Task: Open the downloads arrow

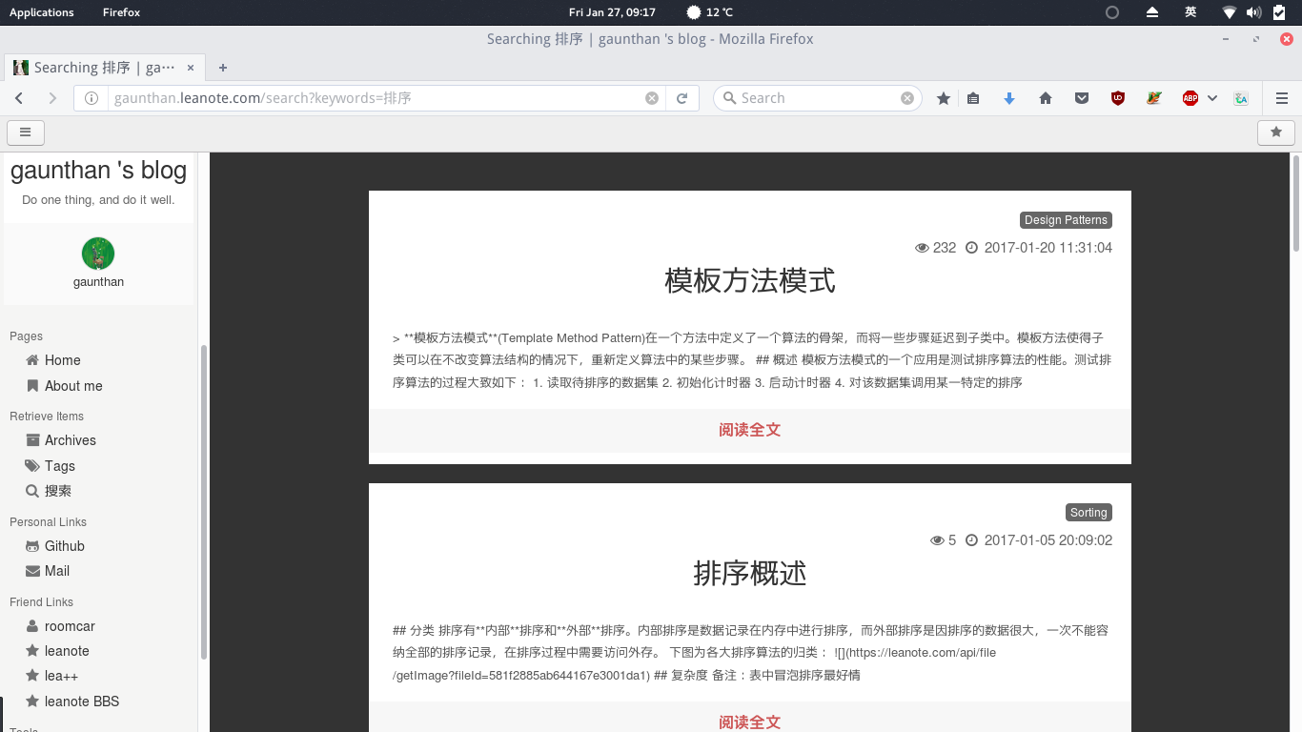Action: [x=1009, y=98]
